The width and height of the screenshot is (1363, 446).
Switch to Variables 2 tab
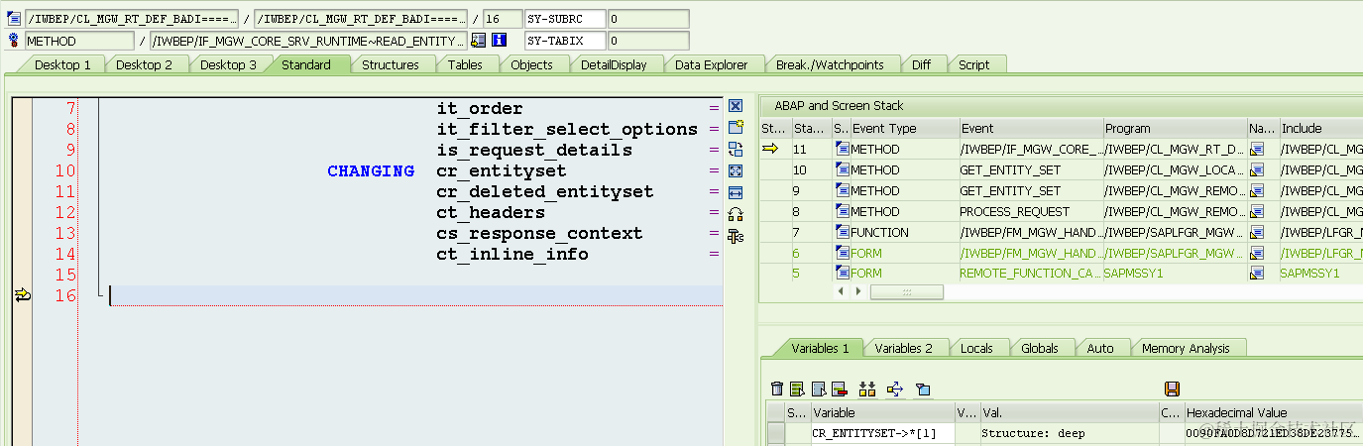tap(904, 348)
